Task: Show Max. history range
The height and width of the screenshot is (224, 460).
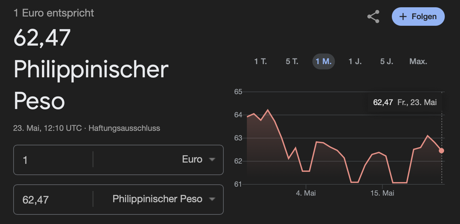Action: click(x=418, y=61)
